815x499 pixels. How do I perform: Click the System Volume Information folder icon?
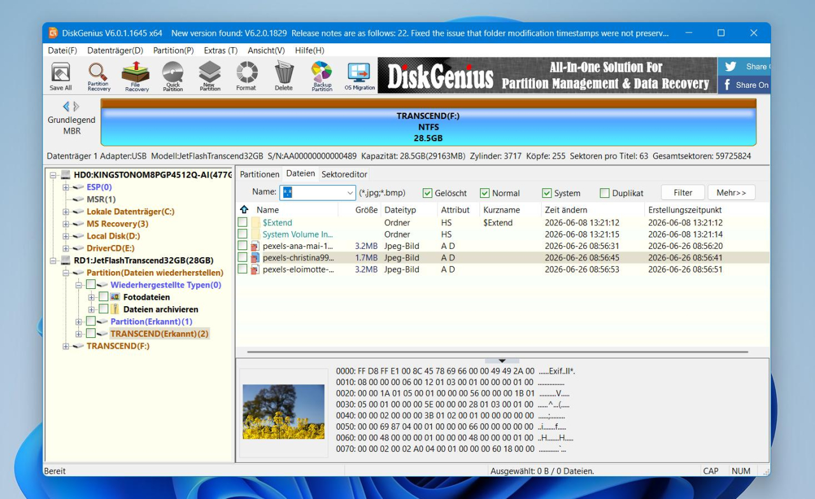pyautogui.click(x=255, y=234)
